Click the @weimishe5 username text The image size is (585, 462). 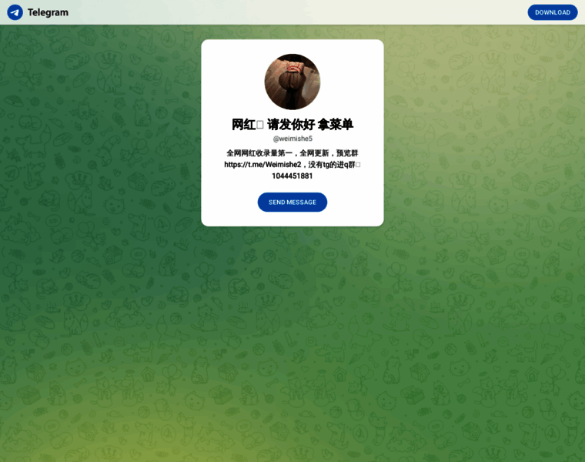[292, 139]
